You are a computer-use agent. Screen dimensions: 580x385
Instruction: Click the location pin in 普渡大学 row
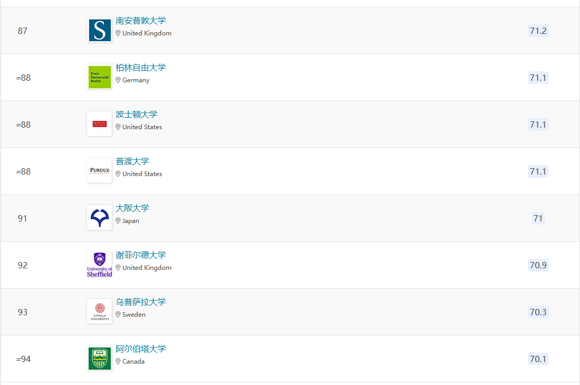(x=118, y=174)
